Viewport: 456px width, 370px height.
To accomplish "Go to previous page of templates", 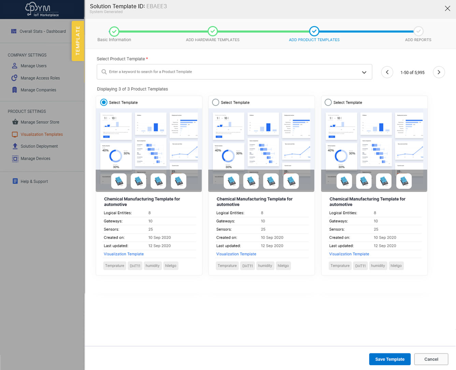I will 387,72.
